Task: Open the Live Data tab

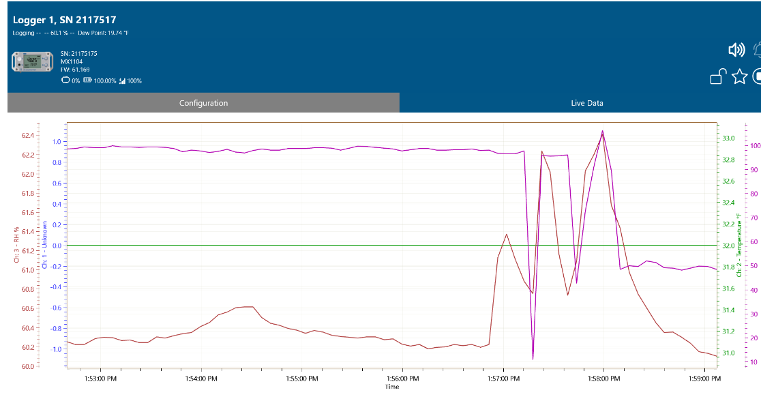Action: (586, 103)
